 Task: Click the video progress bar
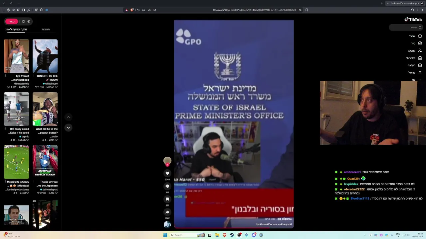pos(234,228)
